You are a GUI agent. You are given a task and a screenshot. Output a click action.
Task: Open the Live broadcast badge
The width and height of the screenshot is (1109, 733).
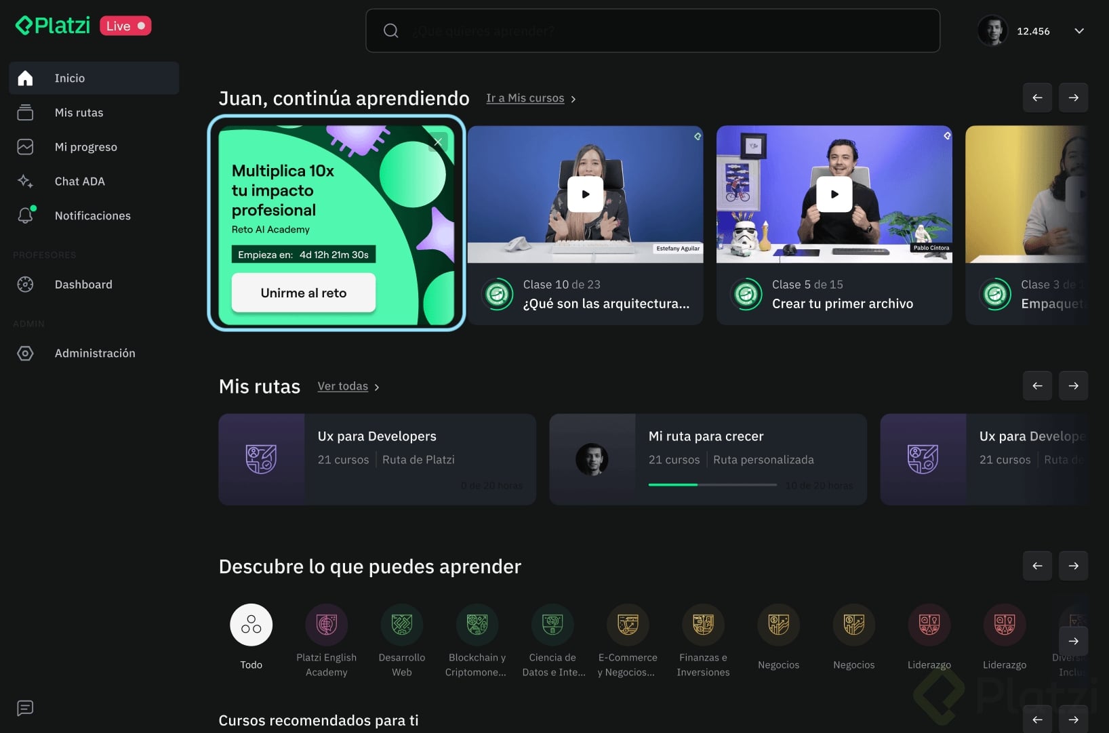coord(125,26)
